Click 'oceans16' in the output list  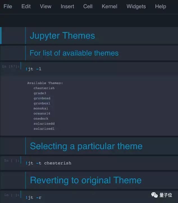(x=42, y=113)
